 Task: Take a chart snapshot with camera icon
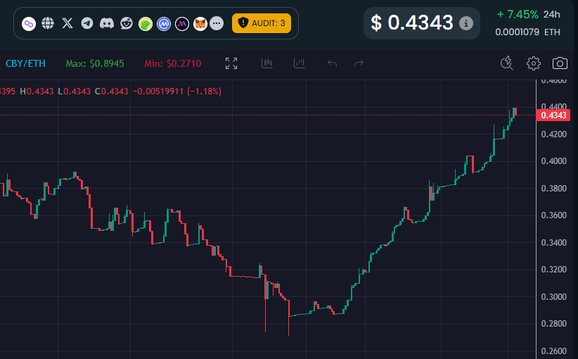tap(560, 63)
